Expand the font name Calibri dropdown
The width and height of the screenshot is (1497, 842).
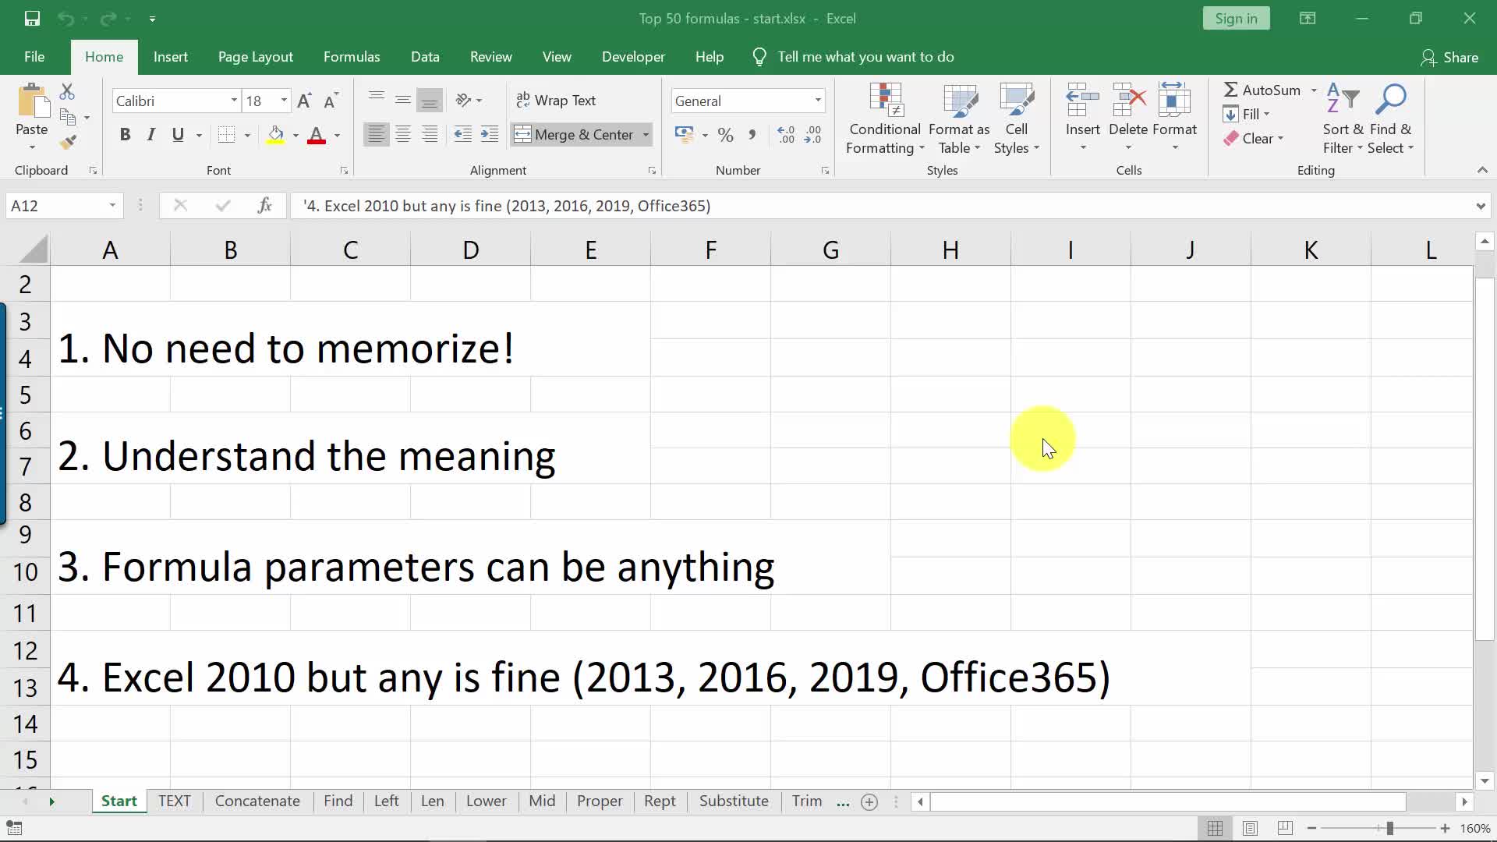tap(233, 101)
